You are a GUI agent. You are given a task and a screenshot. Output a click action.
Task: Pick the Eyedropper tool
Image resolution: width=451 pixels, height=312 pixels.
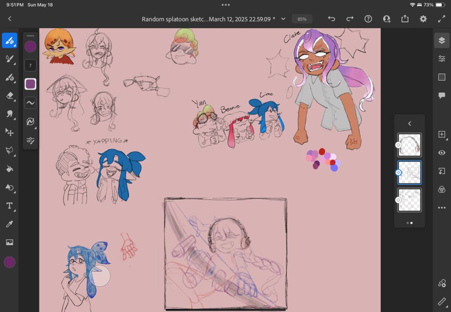click(x=9, y=224)
